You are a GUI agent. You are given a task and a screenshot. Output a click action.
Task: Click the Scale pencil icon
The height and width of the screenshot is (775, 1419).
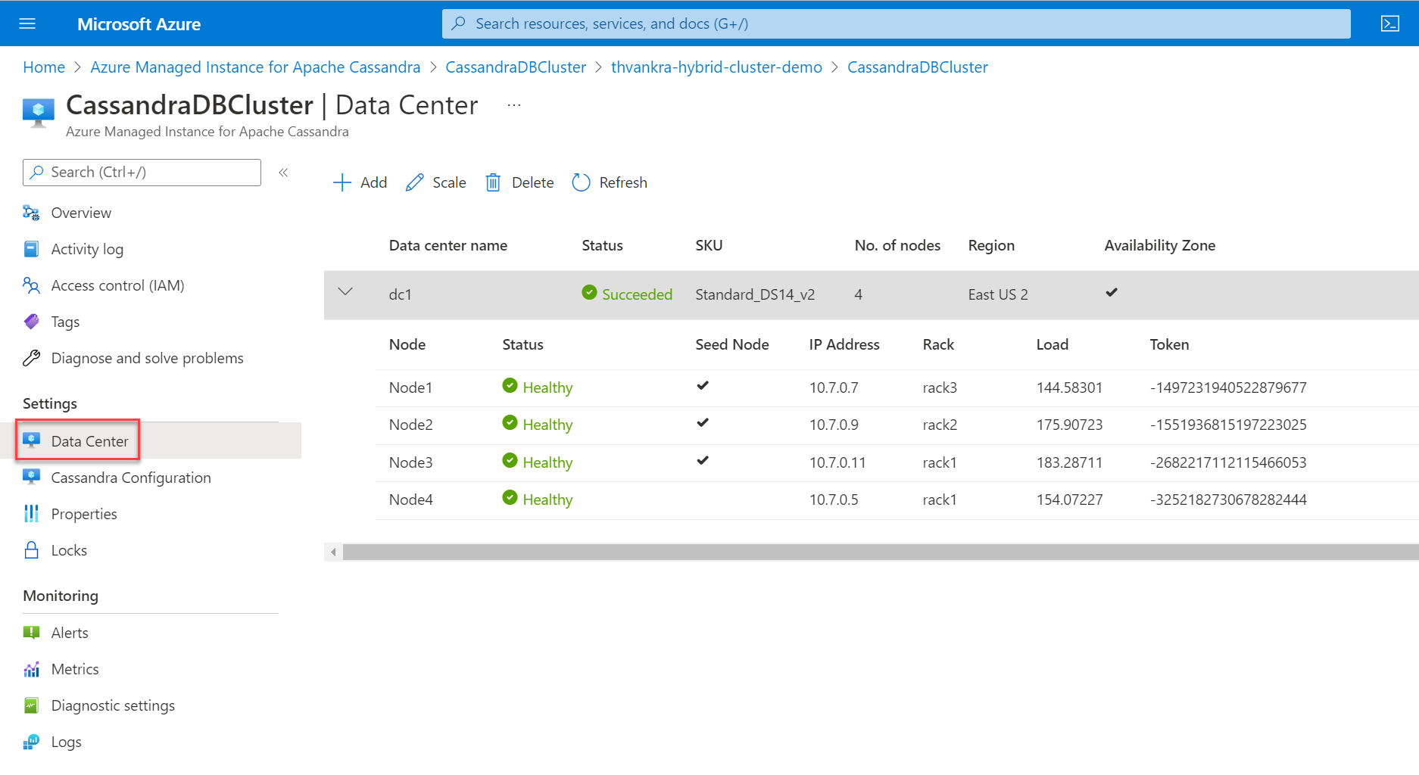click(x=414, y=182)
